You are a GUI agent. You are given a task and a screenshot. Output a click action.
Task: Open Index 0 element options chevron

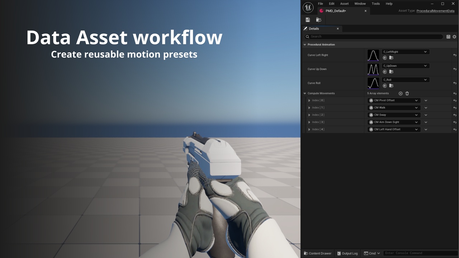pos(426,101)
